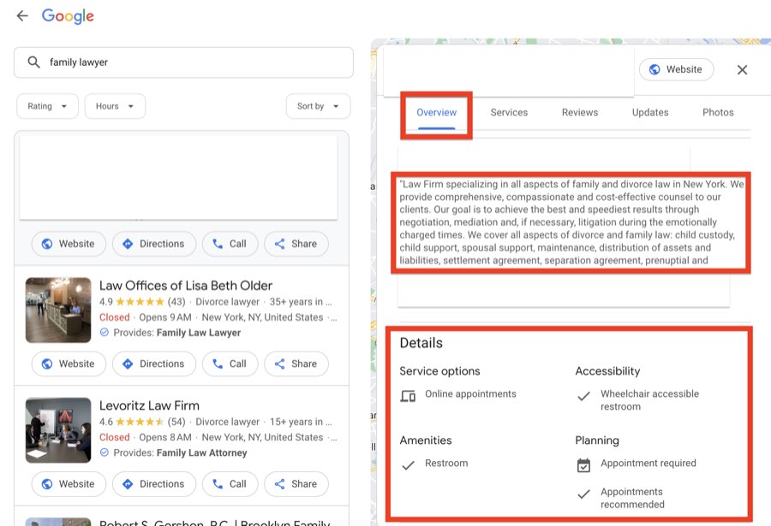Click the 'Appointment required' text

pyautogui.click(x=648, y=463)
